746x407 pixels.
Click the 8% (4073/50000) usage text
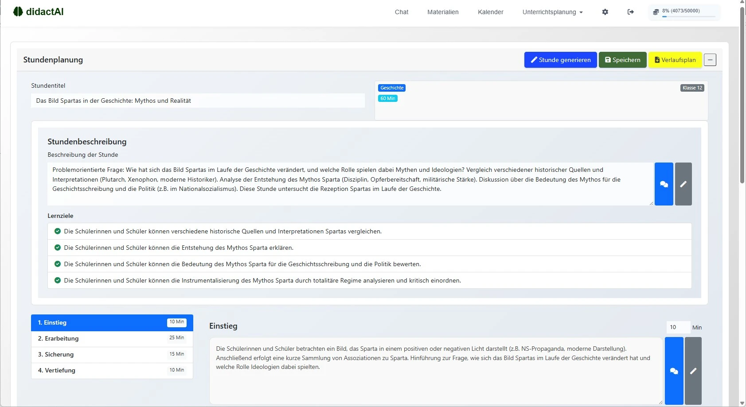click(681, 11)
